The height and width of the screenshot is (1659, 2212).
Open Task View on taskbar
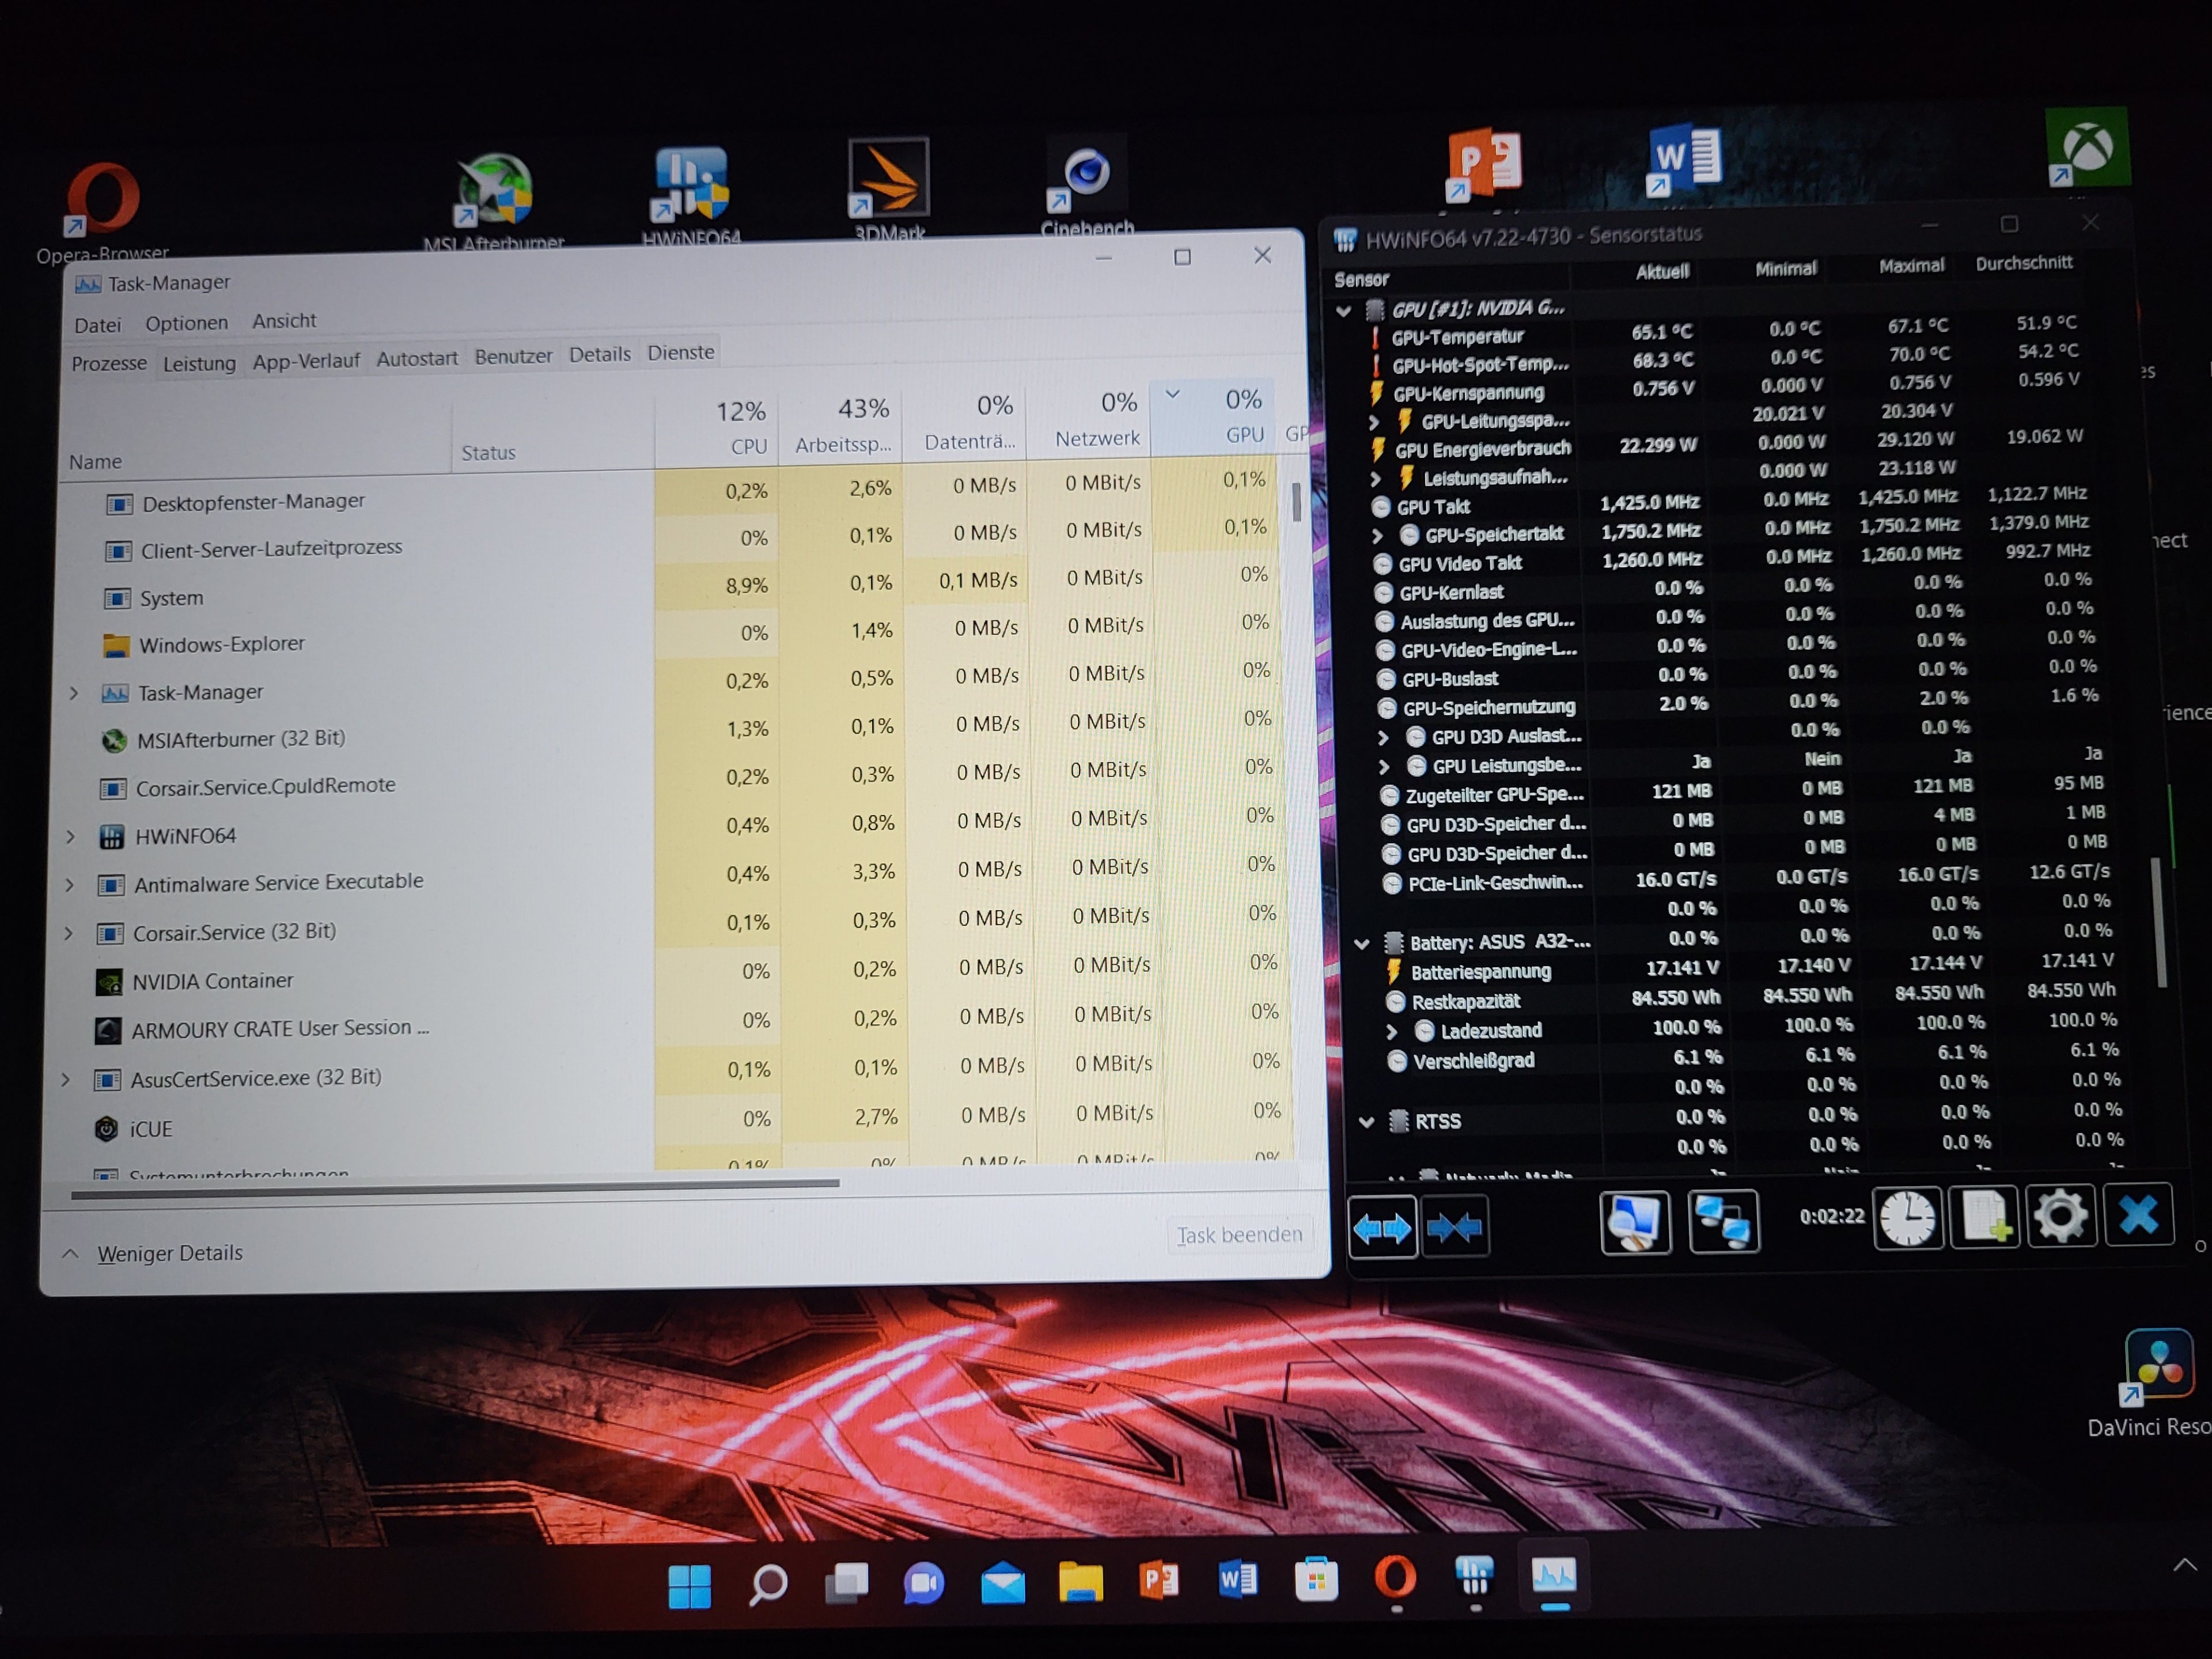click(846, 1583)
